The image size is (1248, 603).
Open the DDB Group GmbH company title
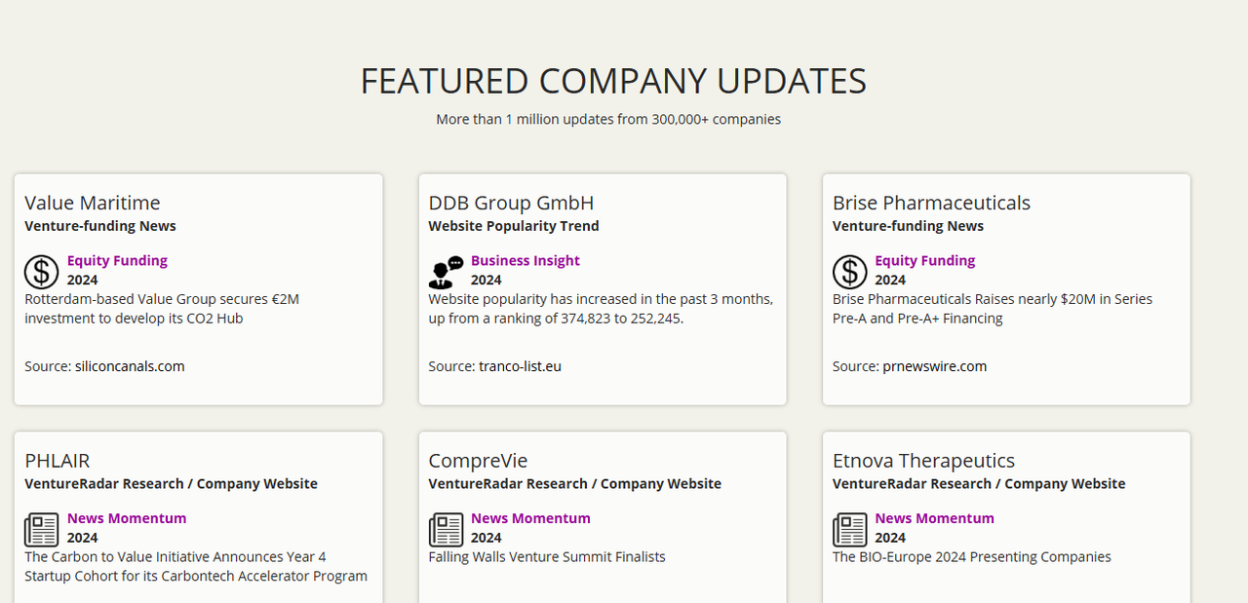pyautogui.click(x=511, y=203)
